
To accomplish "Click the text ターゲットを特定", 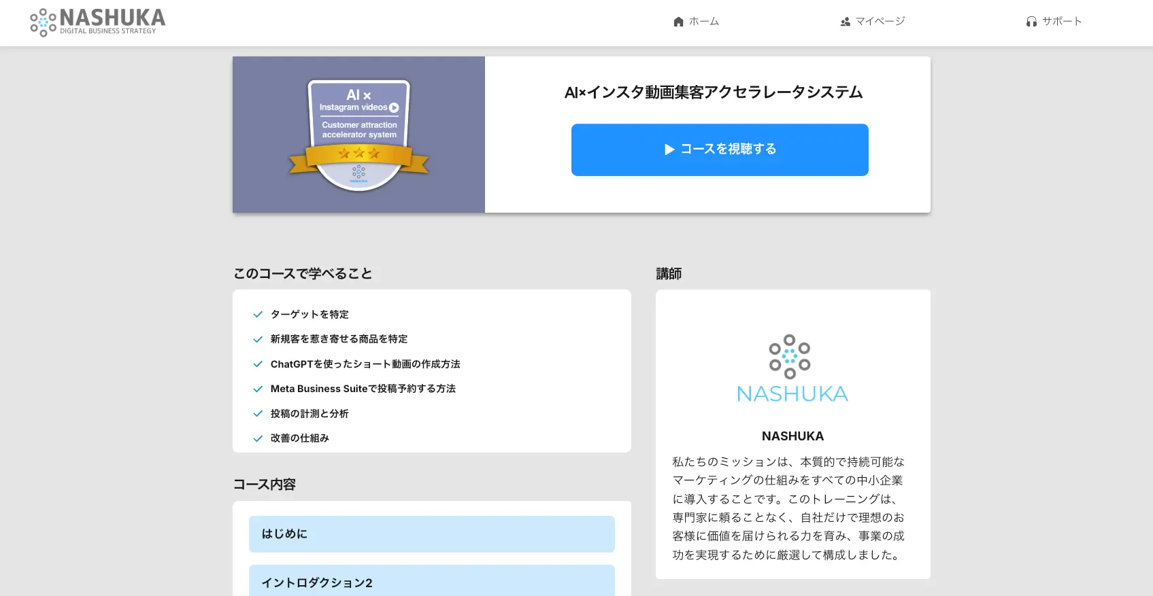I will tap(310, 315).
